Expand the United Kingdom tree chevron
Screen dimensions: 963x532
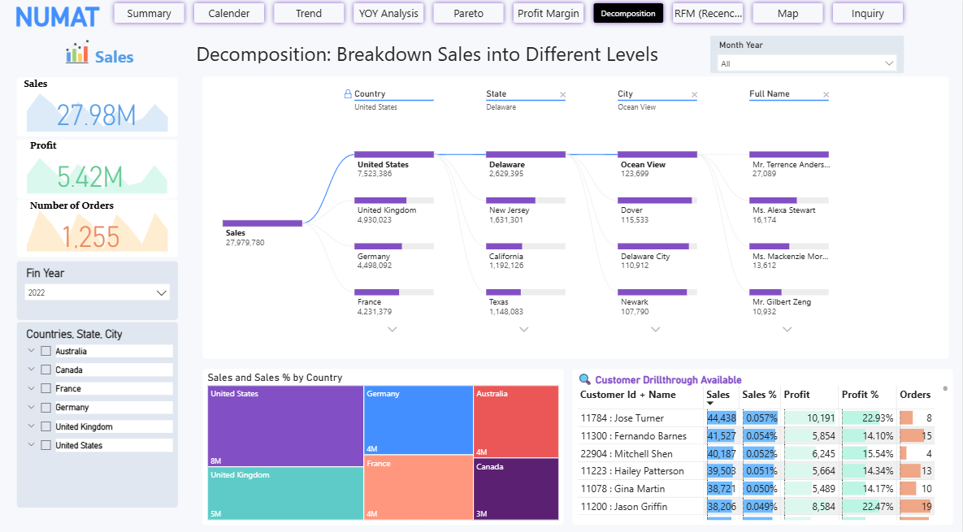point(32,426)
